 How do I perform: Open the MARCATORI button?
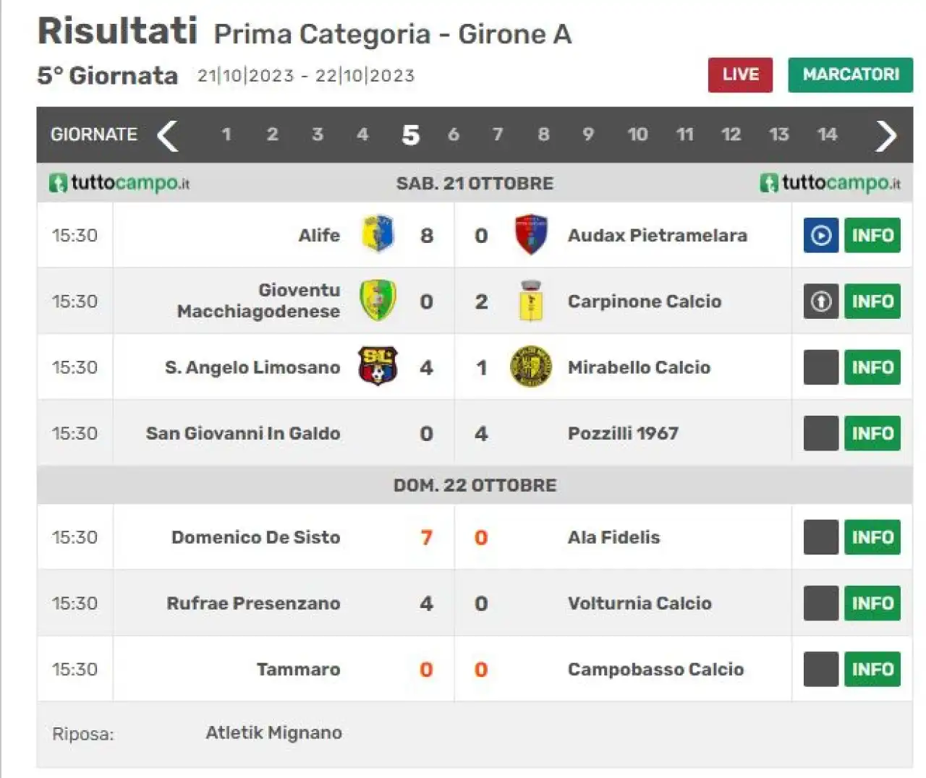(x=851, y=74)
